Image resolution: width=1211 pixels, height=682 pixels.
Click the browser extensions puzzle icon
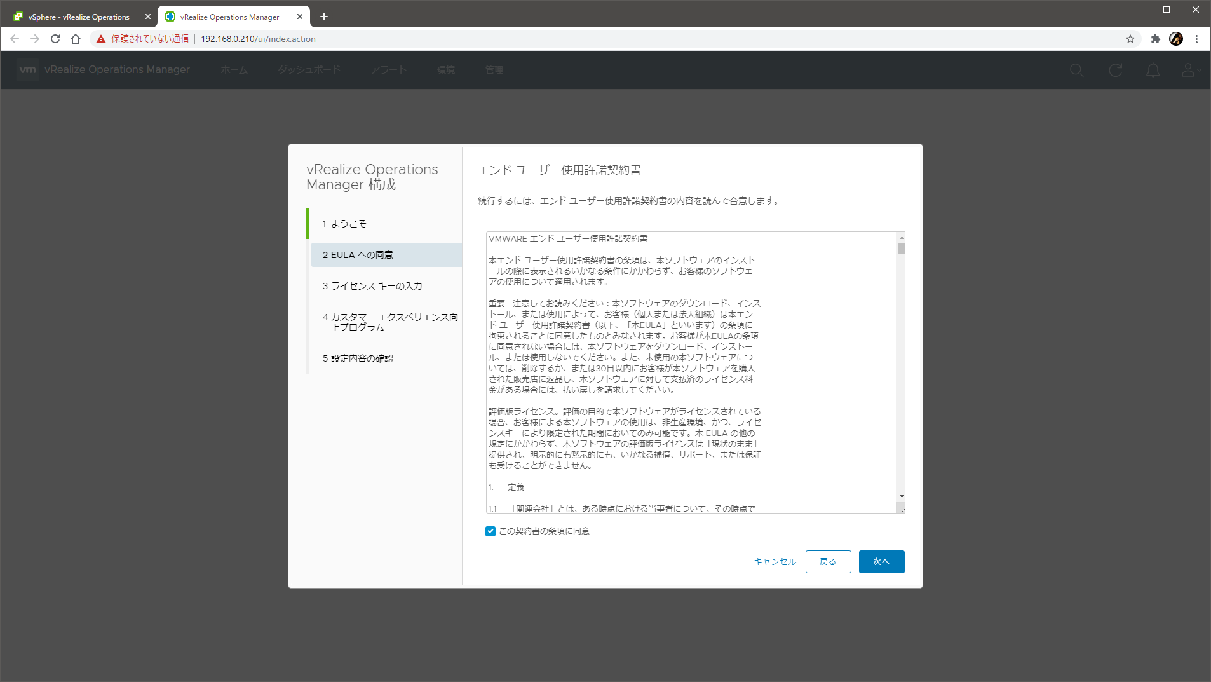tap(1155, 39)
